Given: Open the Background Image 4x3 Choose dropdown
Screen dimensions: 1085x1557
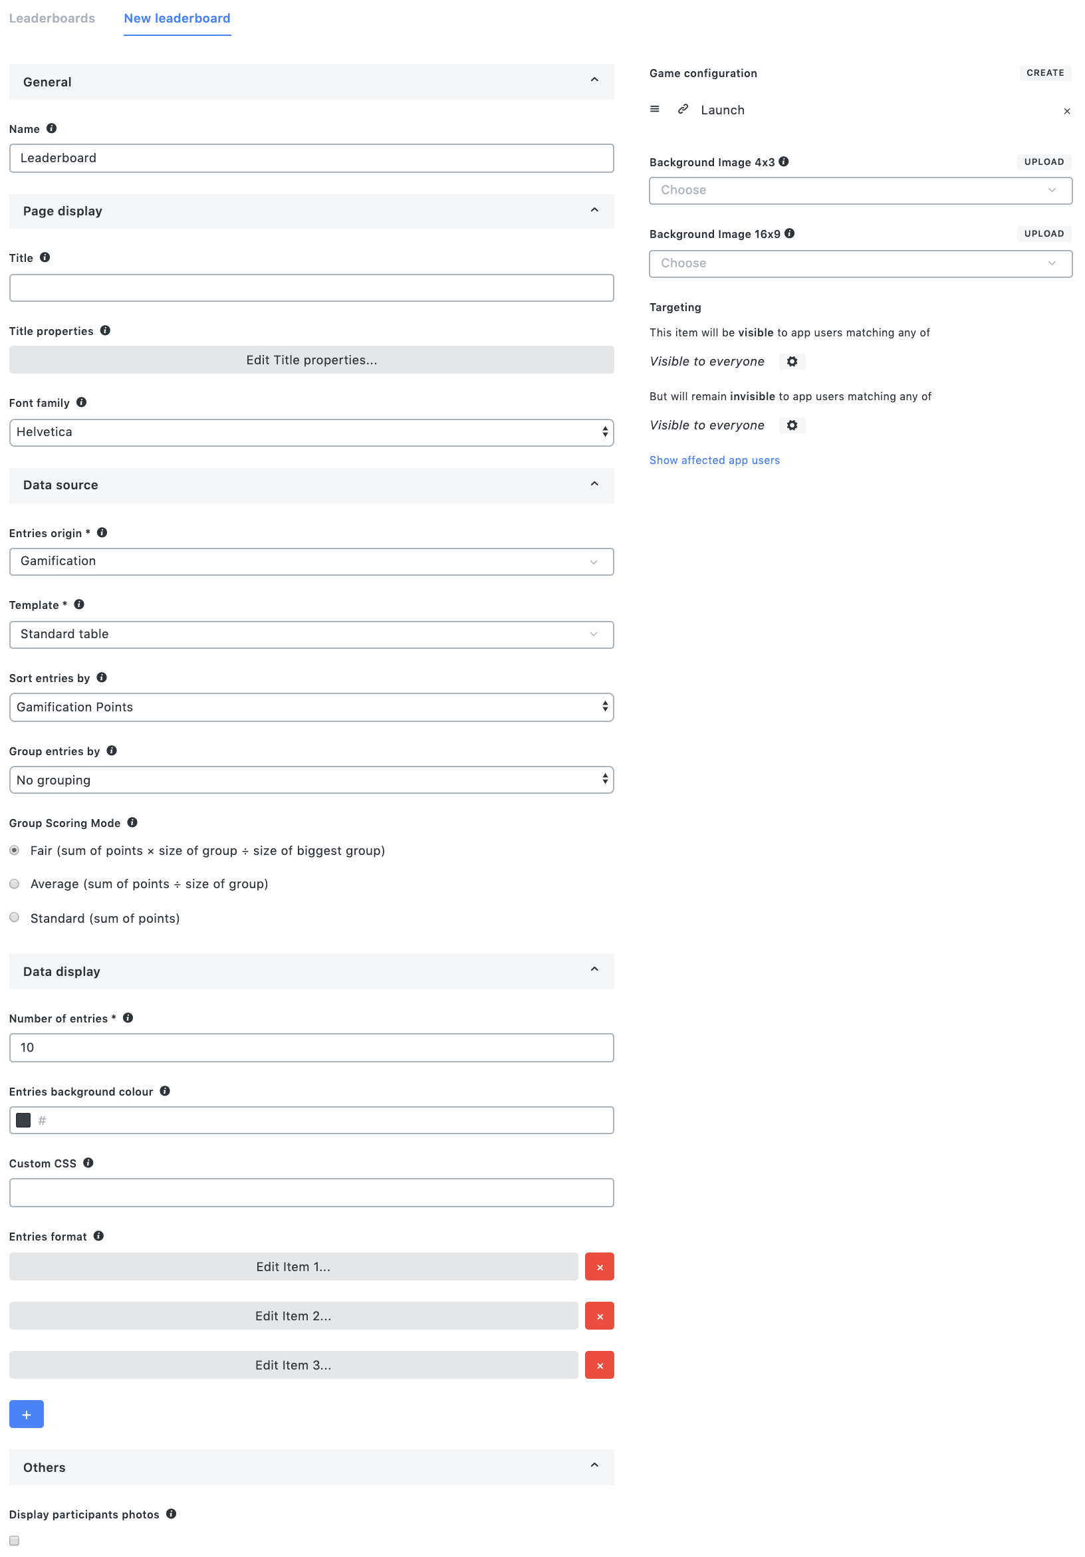Looking at the screenshot, I should point(860,191).
